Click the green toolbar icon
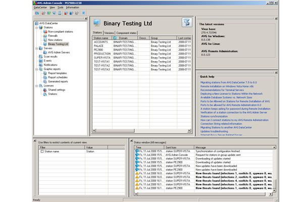 pyautogui.click(x=49, y=13)
